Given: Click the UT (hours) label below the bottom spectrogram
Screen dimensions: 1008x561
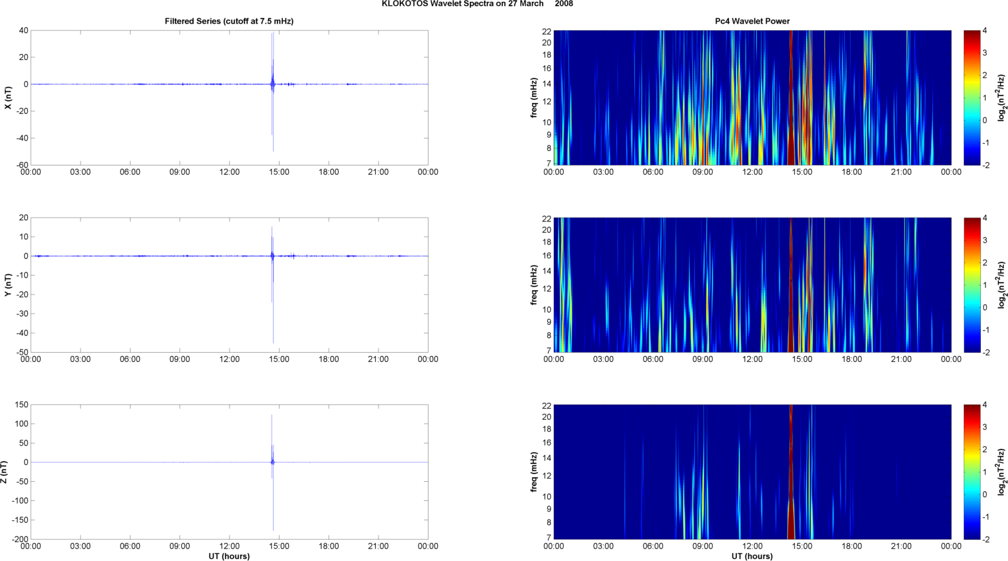Looking at the screenshot, I should point(752,556).
